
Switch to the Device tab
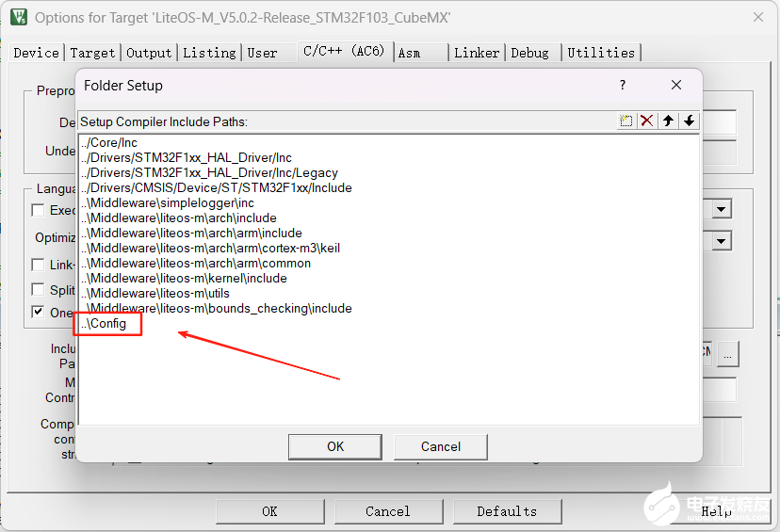(37, 53)
